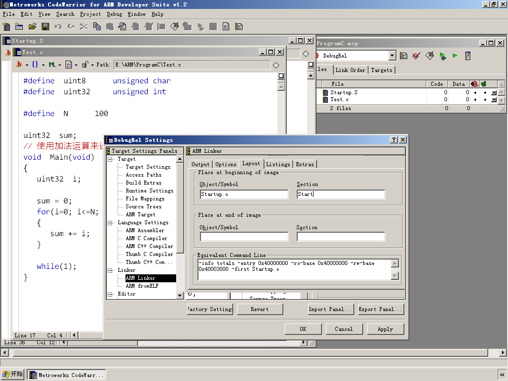This screenshot has height=381, width=508.
Task: Open the DebugRel target dropdown in project window
Action: coord(392,56)
